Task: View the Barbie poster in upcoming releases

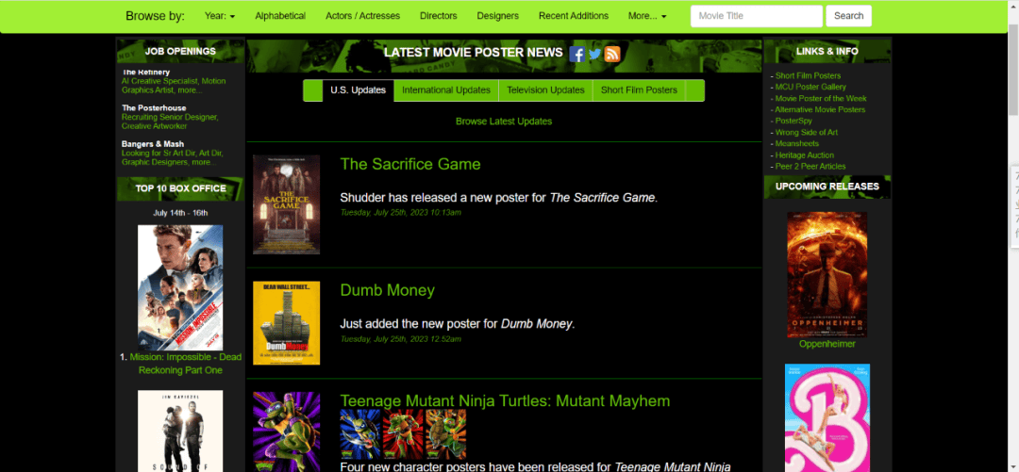Action: click(827, 417)
